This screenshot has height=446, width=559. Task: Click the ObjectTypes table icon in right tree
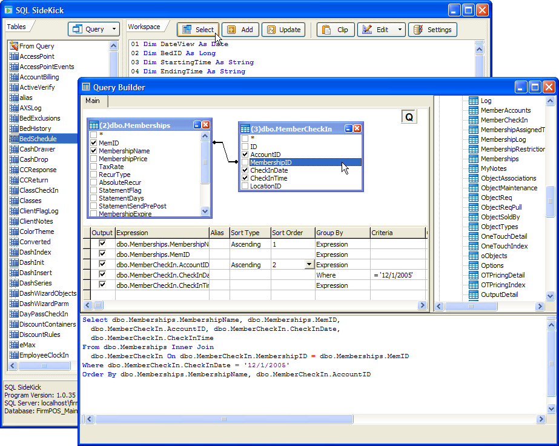point(474,227)
